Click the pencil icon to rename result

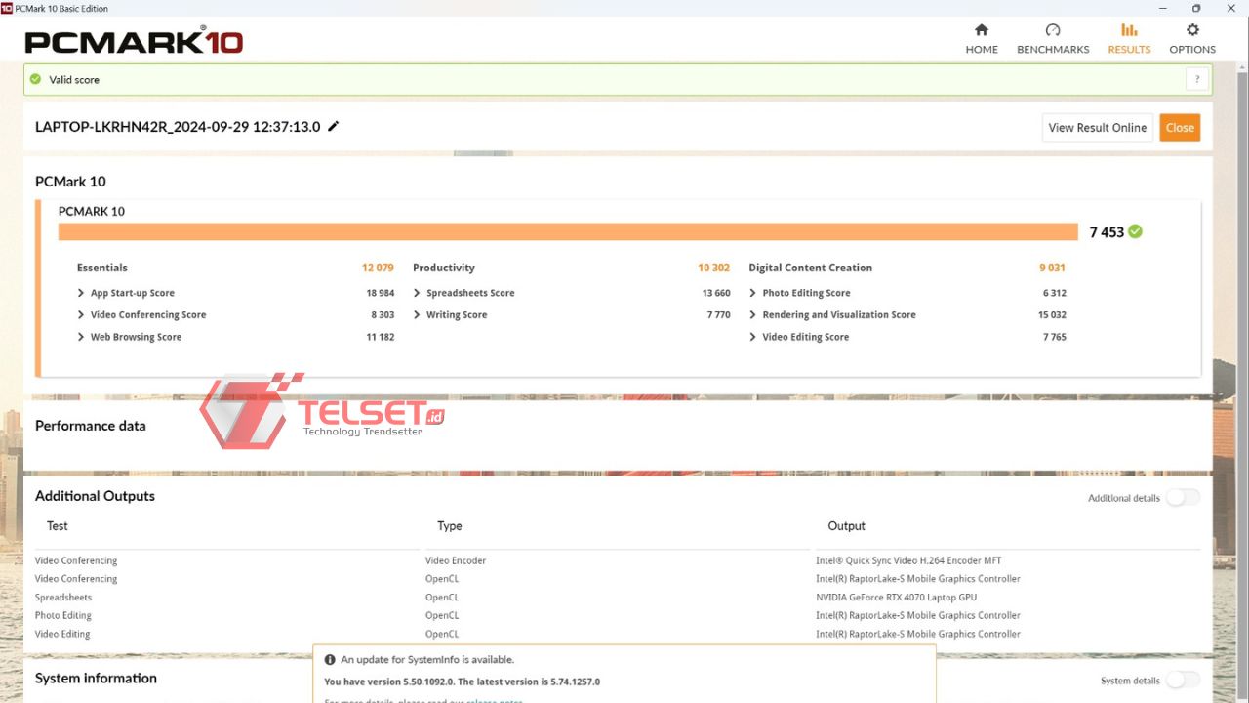click(x=334, y=126)
